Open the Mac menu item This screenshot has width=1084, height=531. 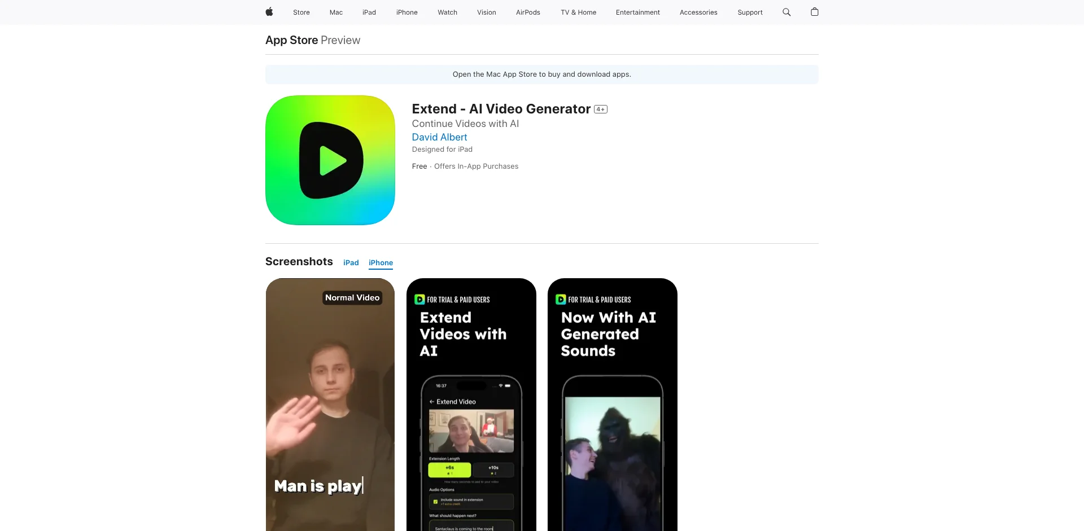point(336,12)
